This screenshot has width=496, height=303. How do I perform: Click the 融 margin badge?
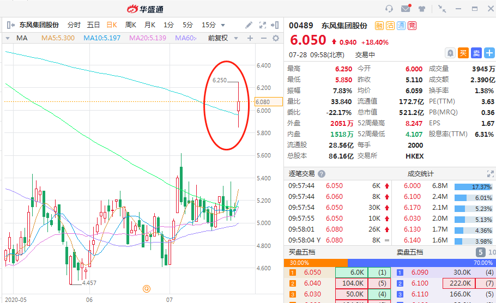point(379,26)
